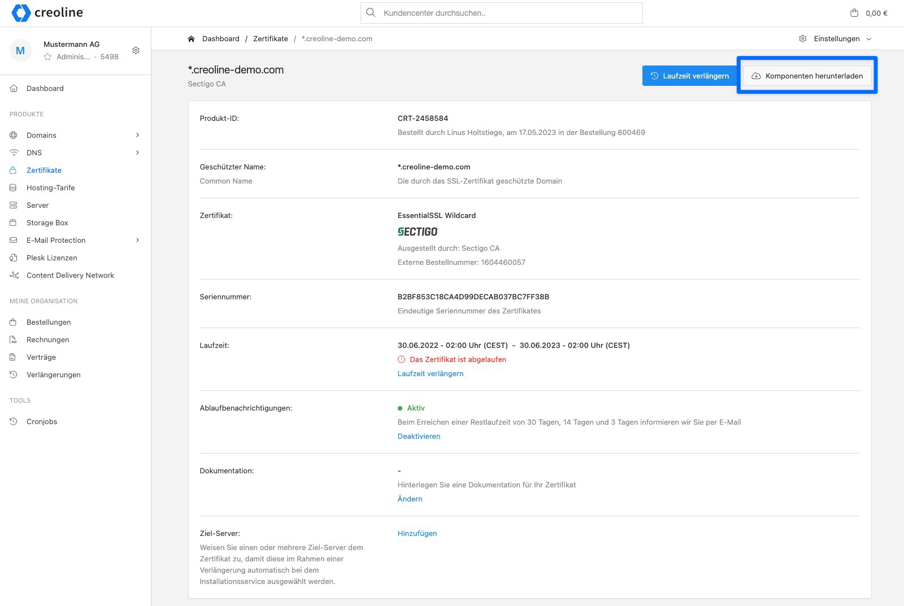Click the blue Laufzeit verlängern button

(x=689, y=76)
